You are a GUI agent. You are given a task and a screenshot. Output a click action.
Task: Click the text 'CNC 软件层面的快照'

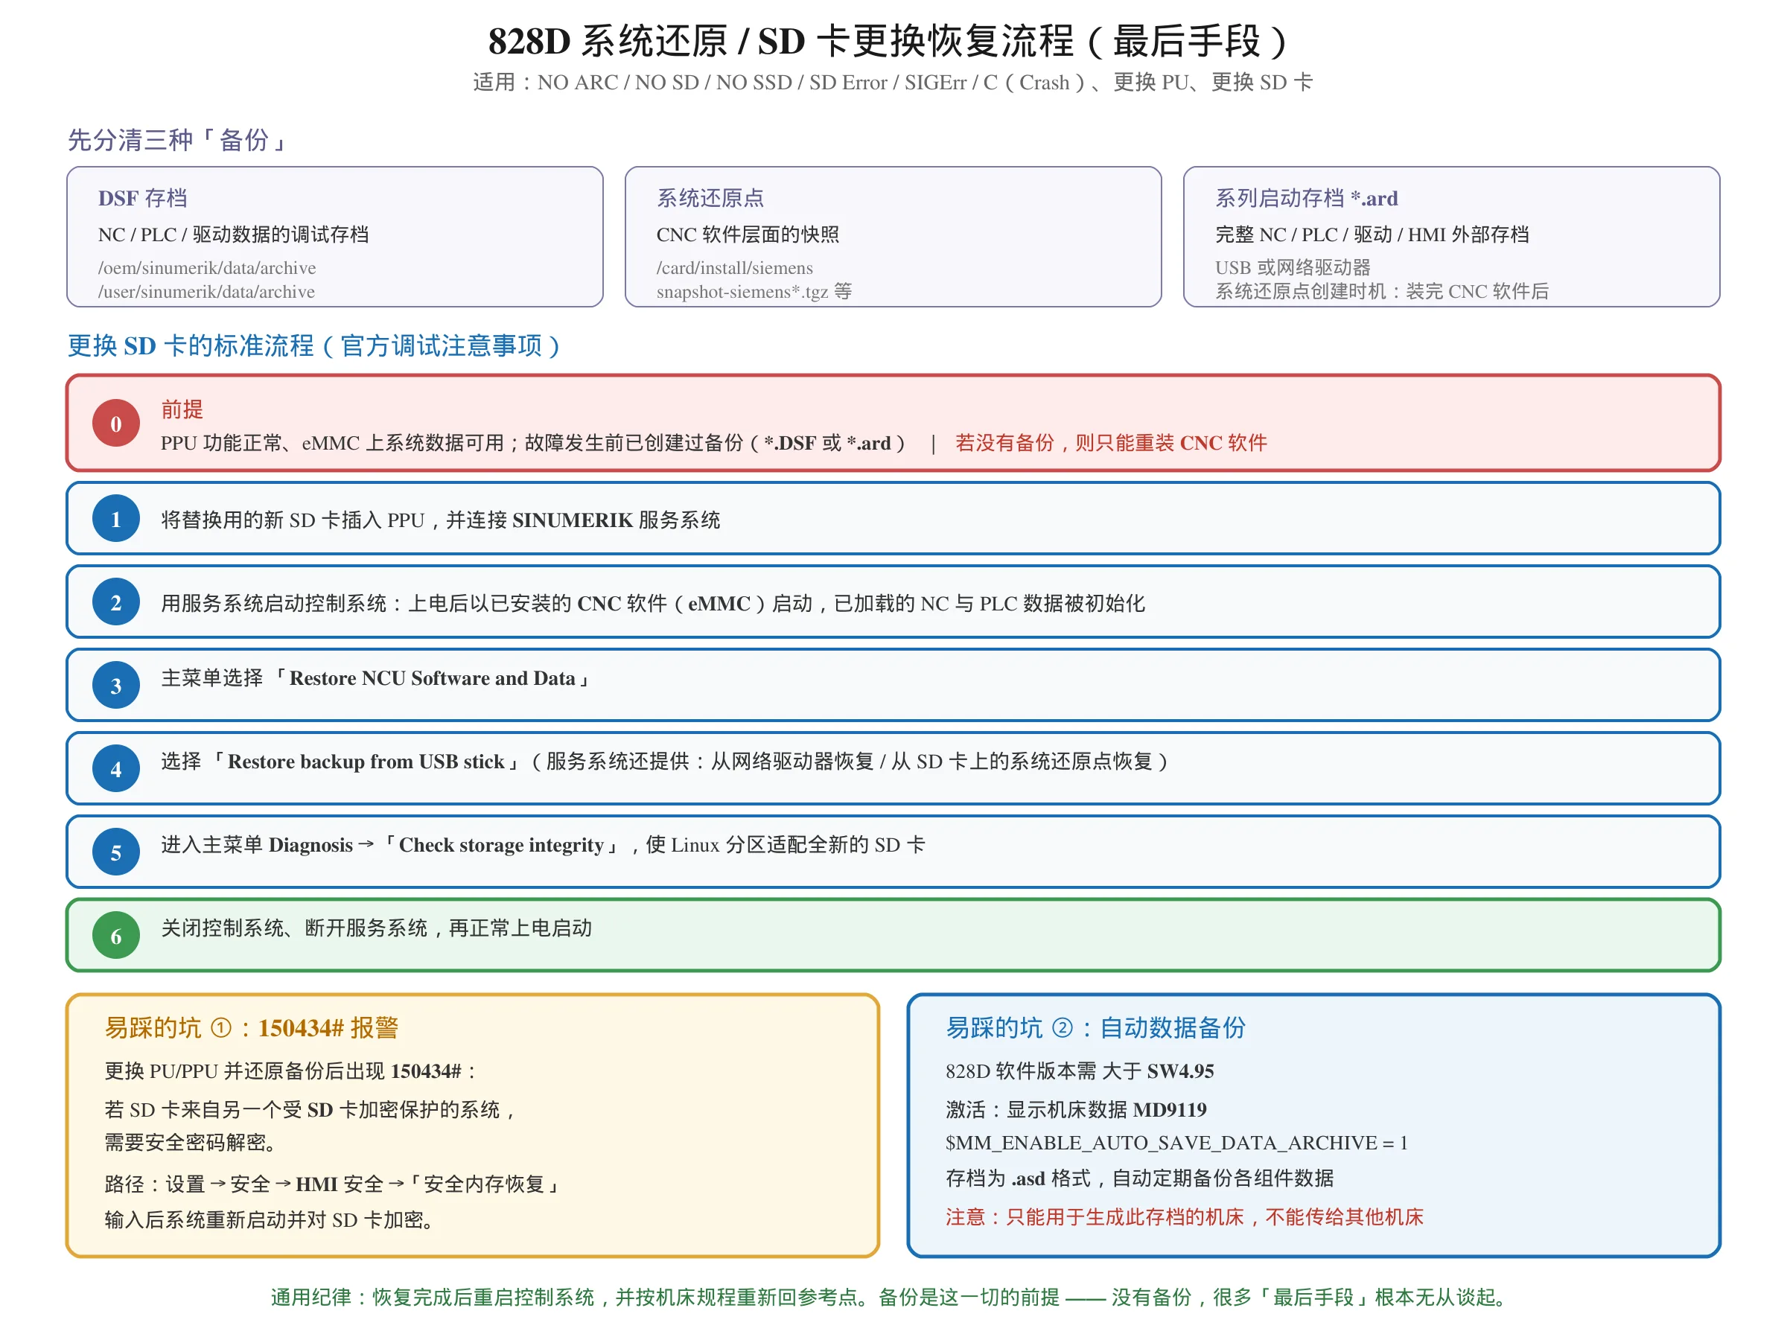(x=748, y=234)
